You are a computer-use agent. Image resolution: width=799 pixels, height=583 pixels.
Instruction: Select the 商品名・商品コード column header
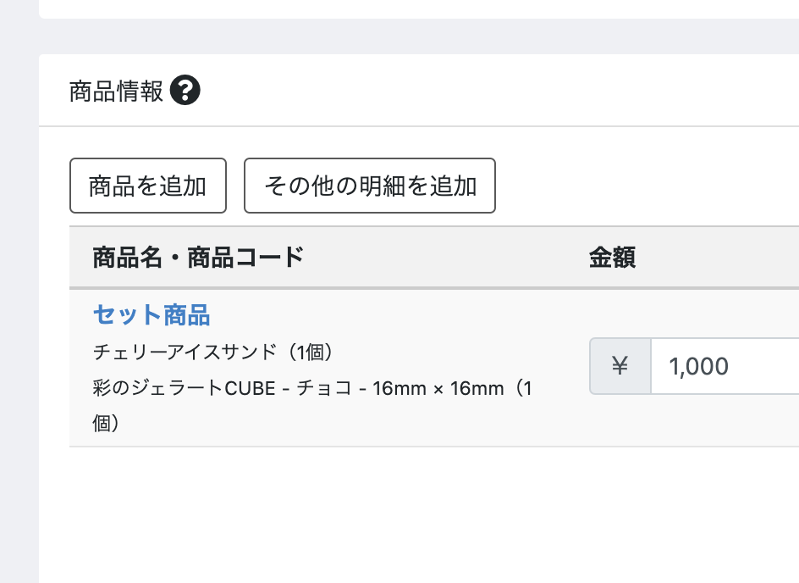click(x=198, y=257)
